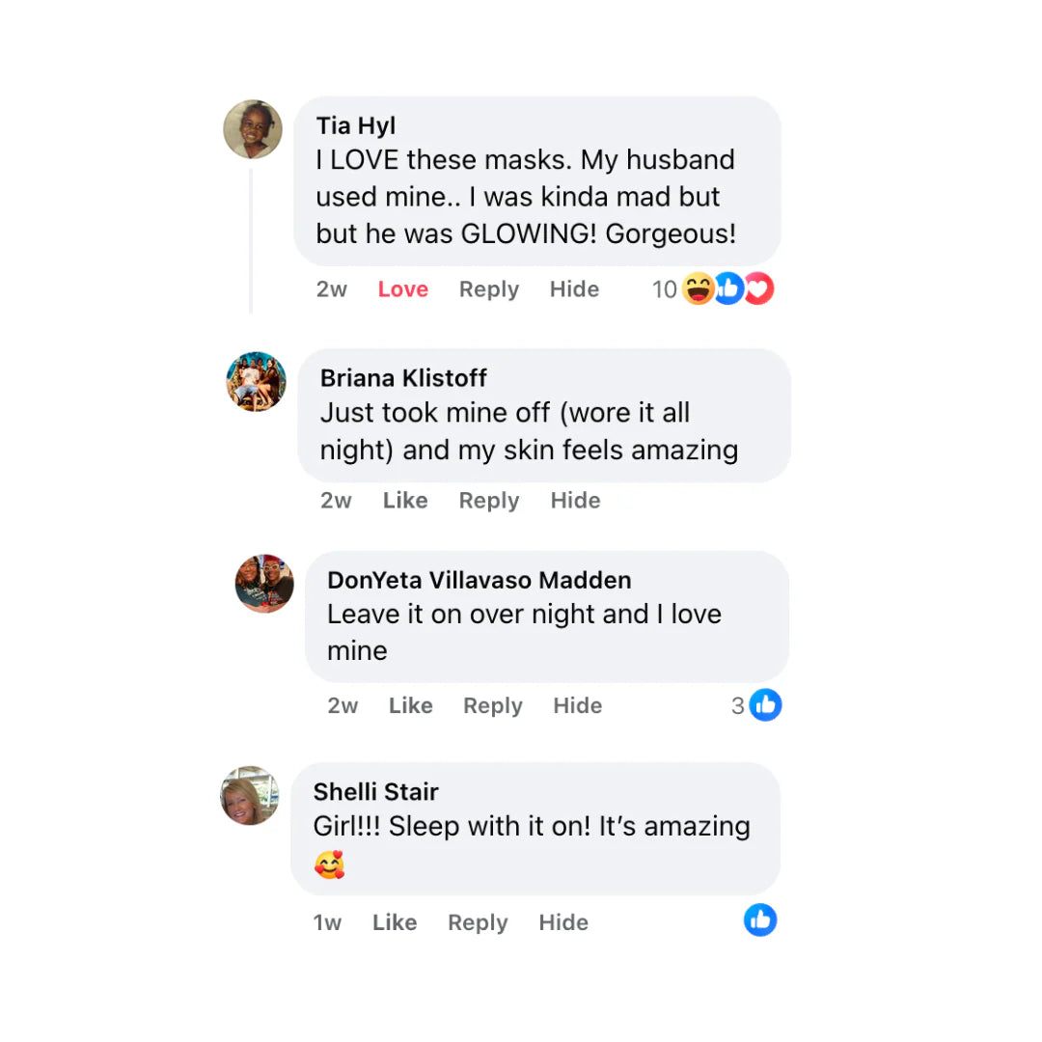
Task: Hide Shelli Stair's comment
Action: click(x=562, y=922)
